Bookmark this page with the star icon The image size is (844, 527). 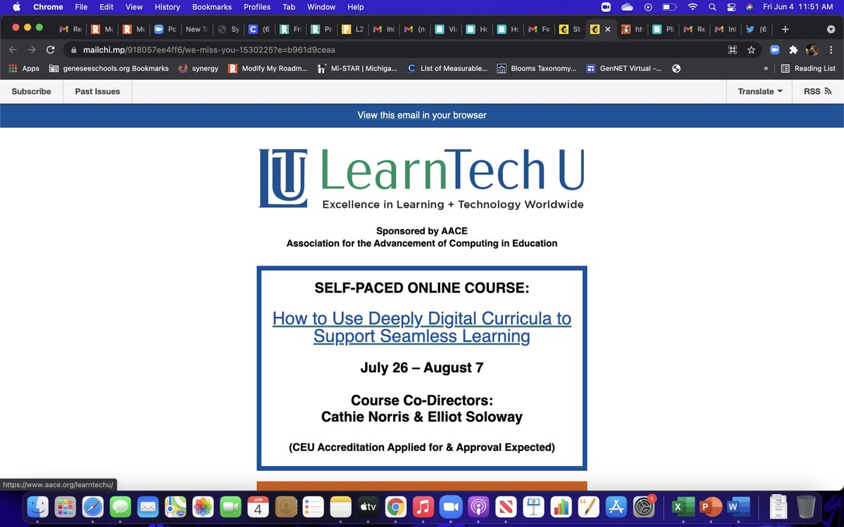pyautogui.click(x=751, y=50)
